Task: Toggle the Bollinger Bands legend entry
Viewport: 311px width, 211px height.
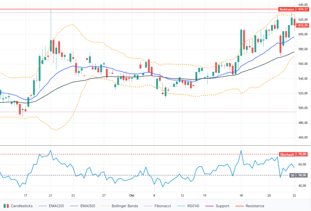Action: (120, 206)
